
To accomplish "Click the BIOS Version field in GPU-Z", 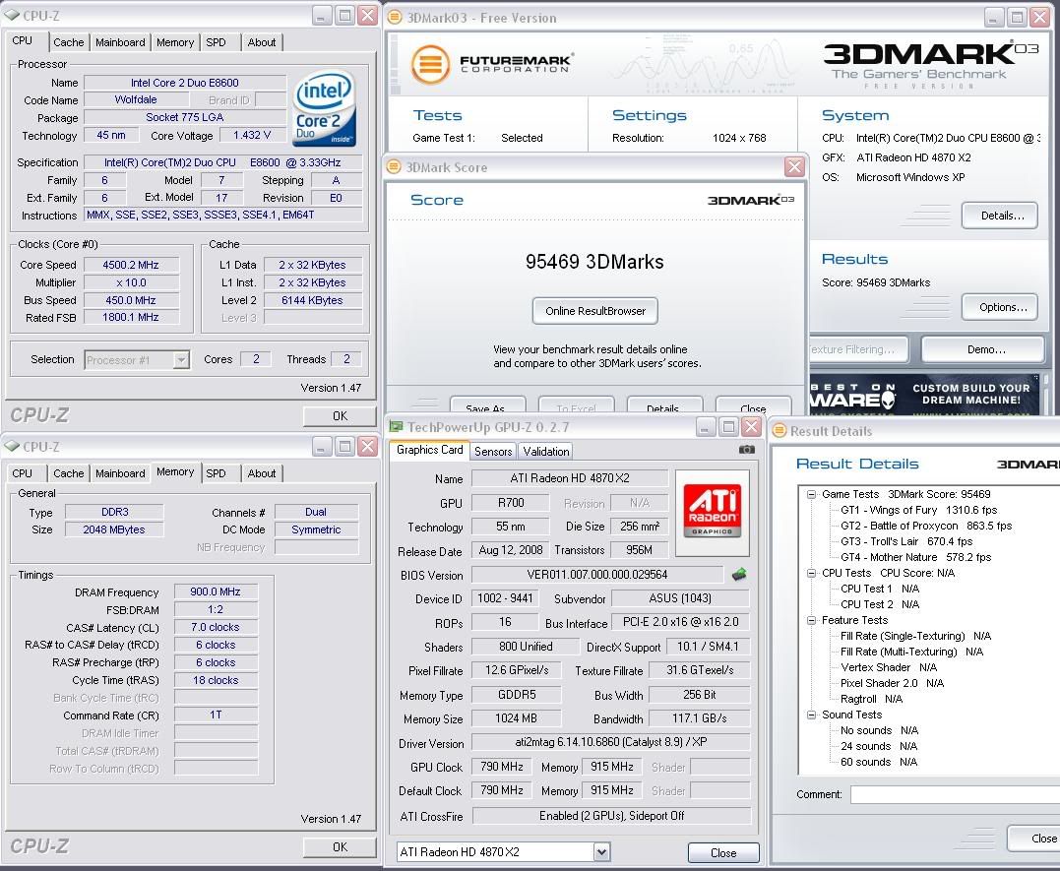I will [596, 575].
